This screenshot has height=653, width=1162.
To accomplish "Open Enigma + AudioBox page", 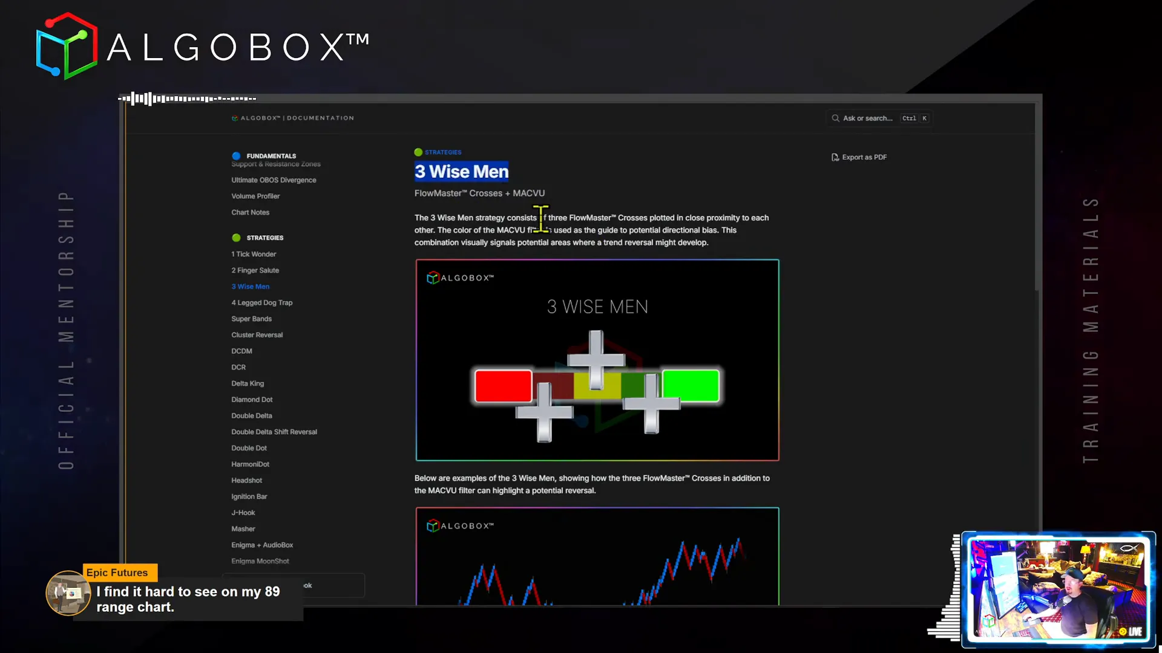I will (262, 545).
